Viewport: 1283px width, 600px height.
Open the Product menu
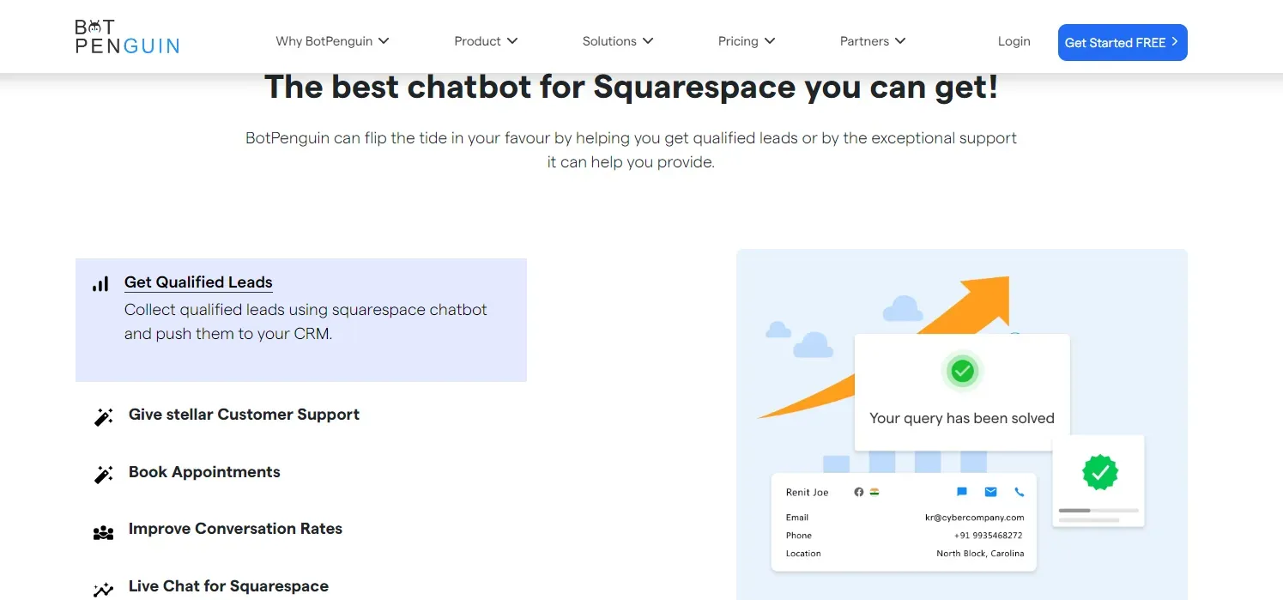(487, 41)
